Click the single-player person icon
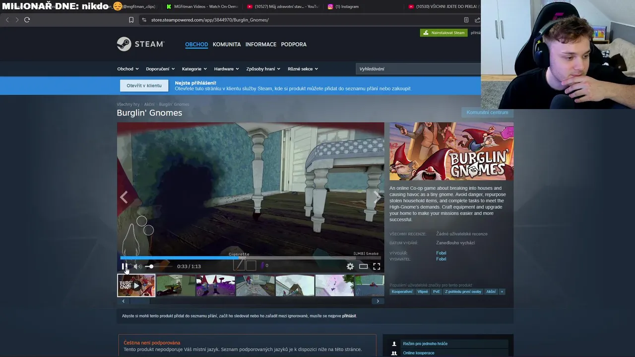 click(x=394, y=344)
